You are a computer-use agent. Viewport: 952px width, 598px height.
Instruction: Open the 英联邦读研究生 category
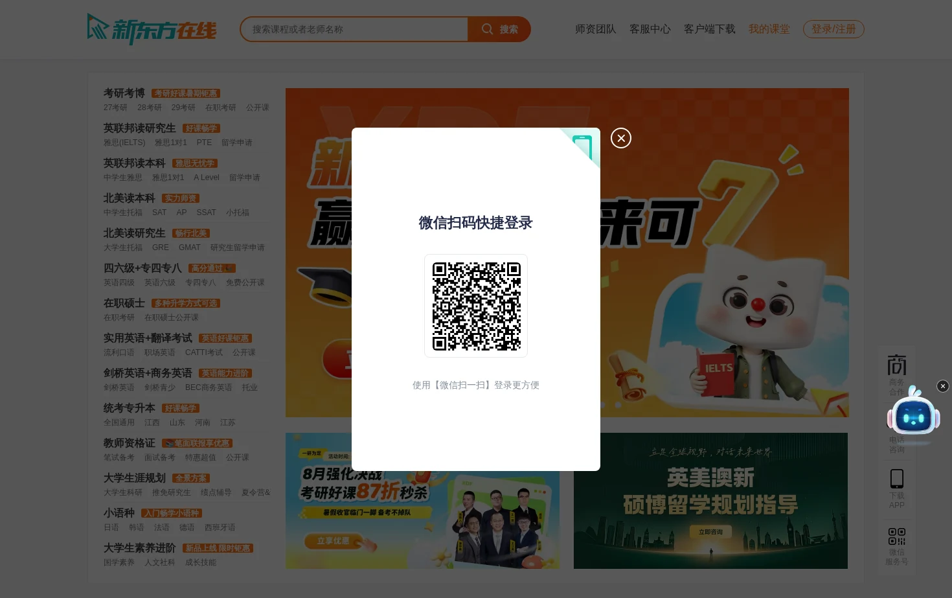140,128
